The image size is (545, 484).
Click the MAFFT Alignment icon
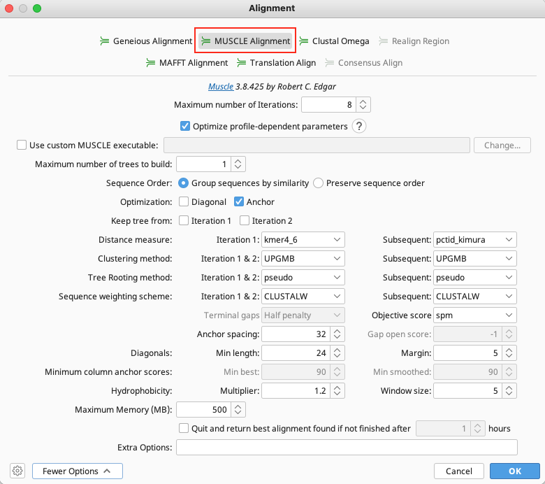click(x=151, y=63)
